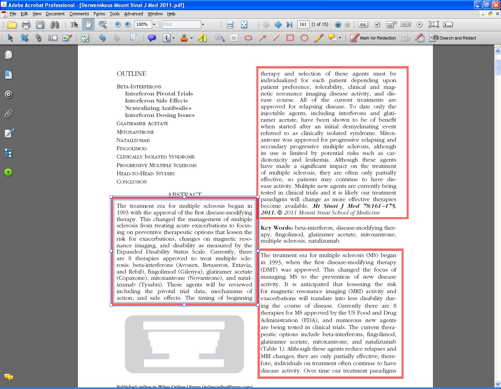Image resolution: width=501 pixels, height=389 pixels.
Task: Open the Signatures panel
Action: click(9, 133)
